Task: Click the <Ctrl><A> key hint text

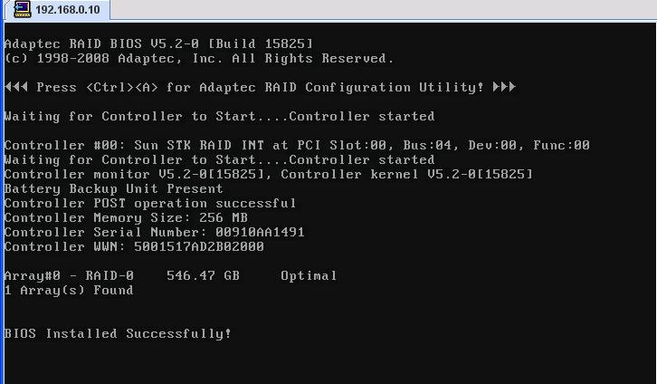Action: [x=122, y=87]
